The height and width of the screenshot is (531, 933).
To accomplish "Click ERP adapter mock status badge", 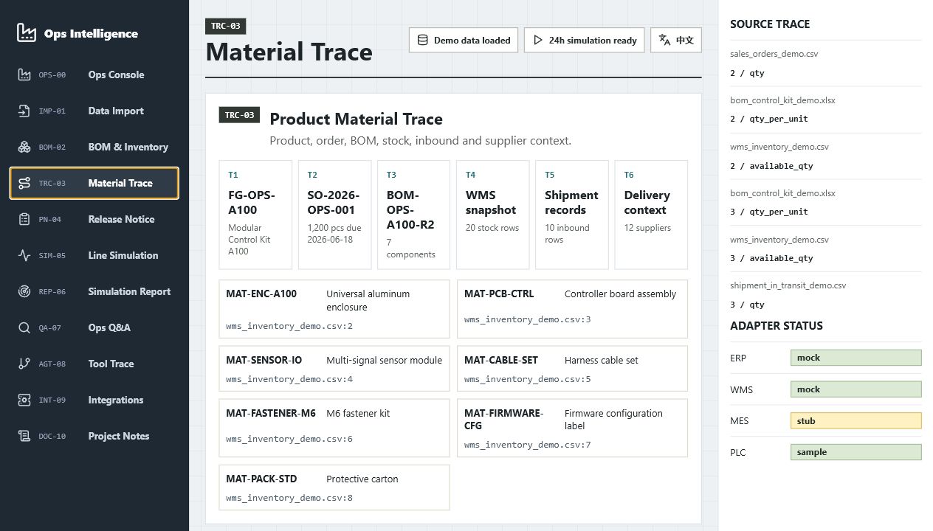I will pyautogui.click(x=855, y=358).
